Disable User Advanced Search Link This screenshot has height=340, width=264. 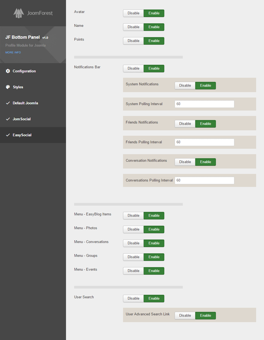[185, 316]
